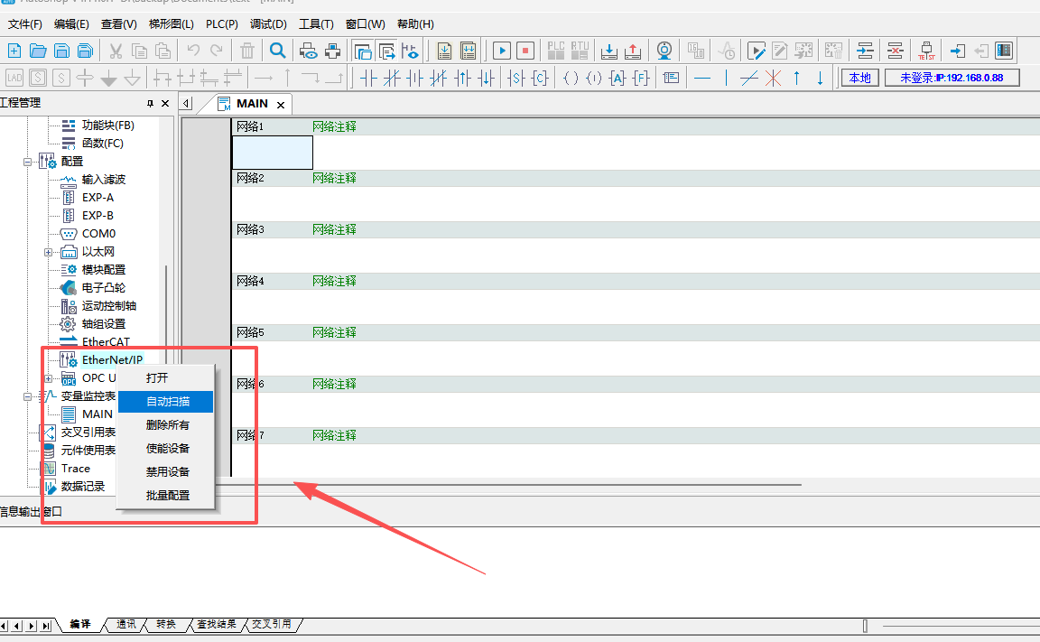1040x642 pixels.
Task: Open print preview from the toolbar
Action: (309, 51)
